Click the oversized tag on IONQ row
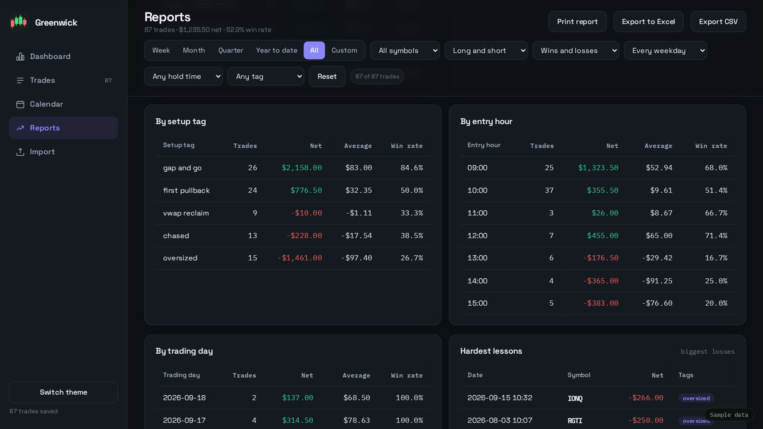This screenshot has height=429, width=763. (x=696, y=398)
